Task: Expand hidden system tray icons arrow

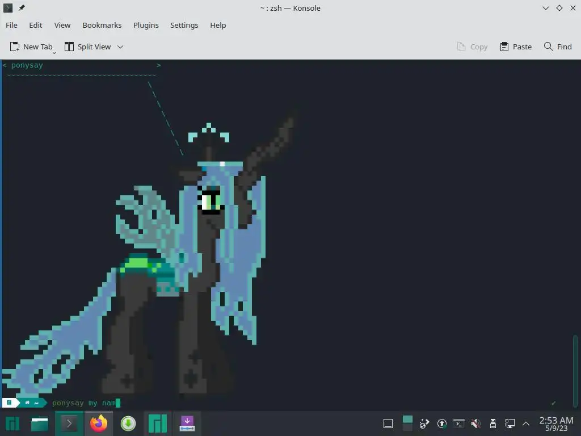Action: (x=526, y=424)
